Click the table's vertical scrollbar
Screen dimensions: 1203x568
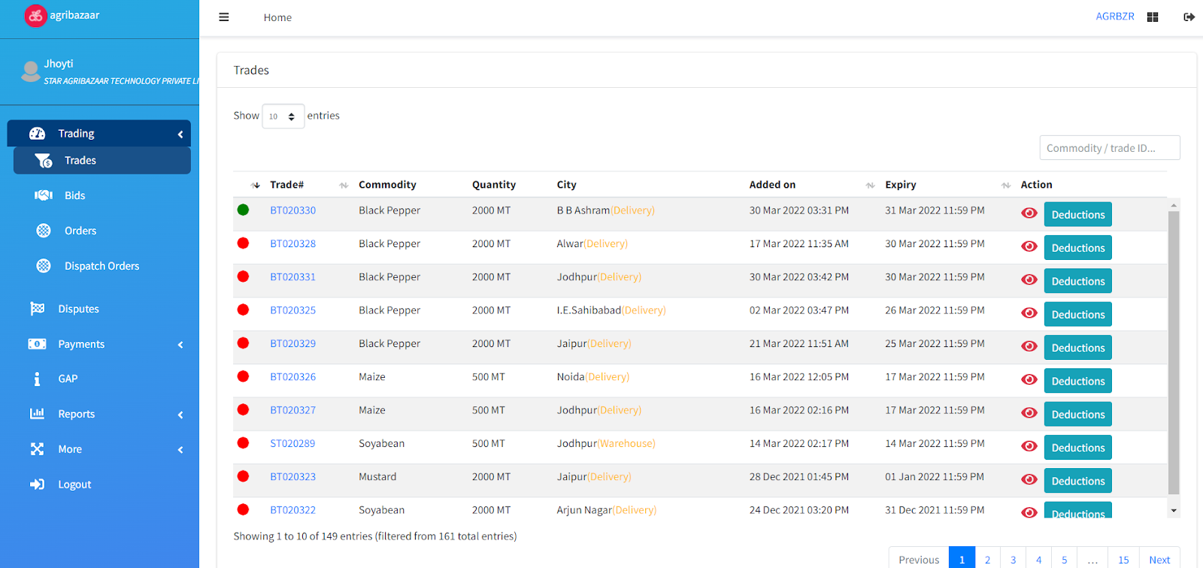click(x=1174, y=353)
